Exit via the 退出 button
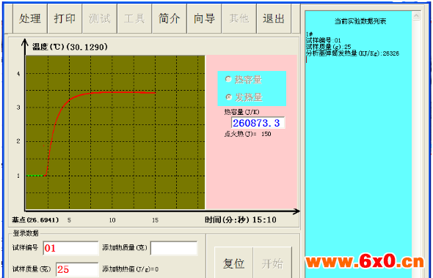Screen dimensions: 433x278 coord(274,18)
